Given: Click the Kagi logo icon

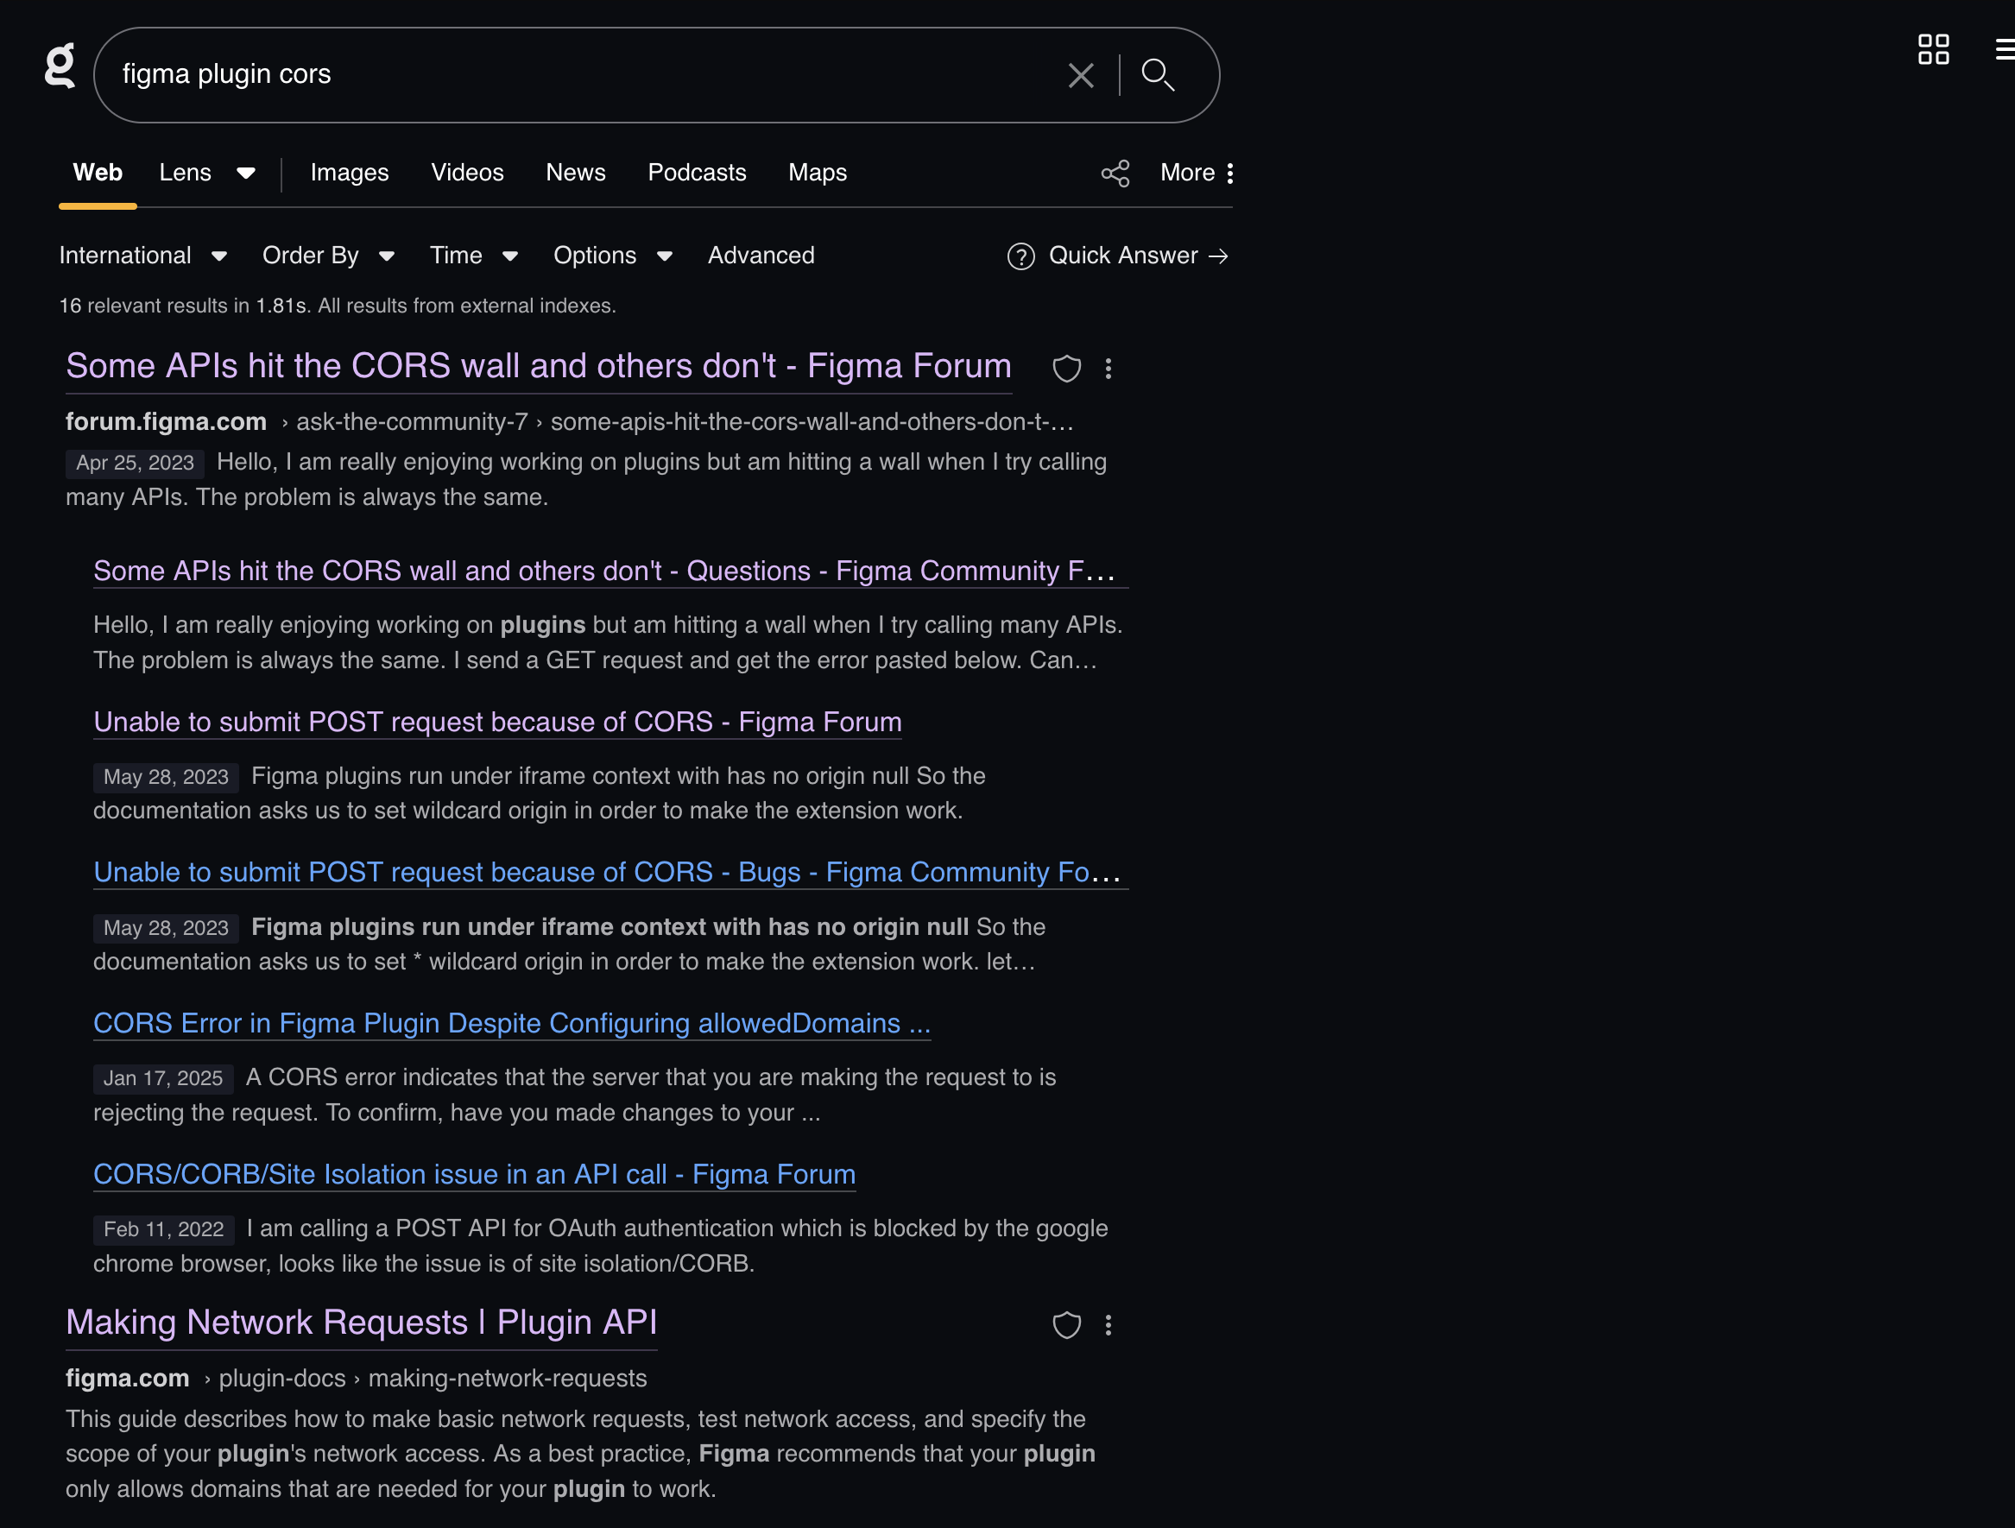Looking at the screenshot, I should click(x=60, y=66).
